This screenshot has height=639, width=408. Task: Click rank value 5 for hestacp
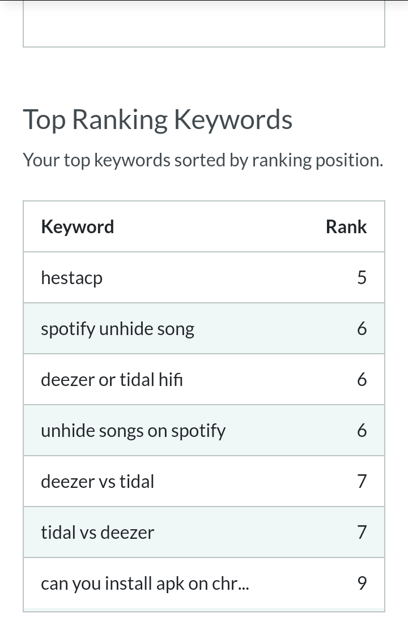point(362,278)
